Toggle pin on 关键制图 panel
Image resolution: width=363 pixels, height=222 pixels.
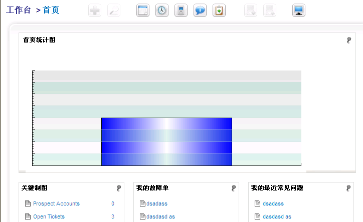(119, 188)
